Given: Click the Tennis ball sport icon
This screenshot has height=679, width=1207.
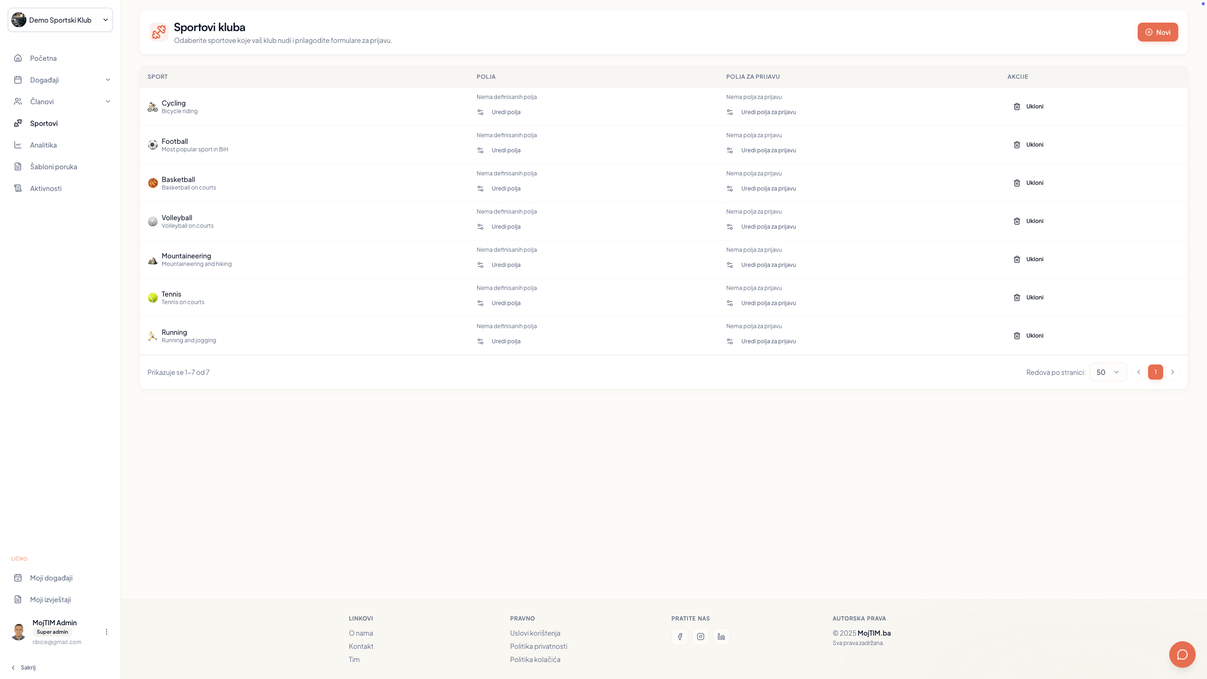Looking at the screenshot, I should (x=153, y=298).
